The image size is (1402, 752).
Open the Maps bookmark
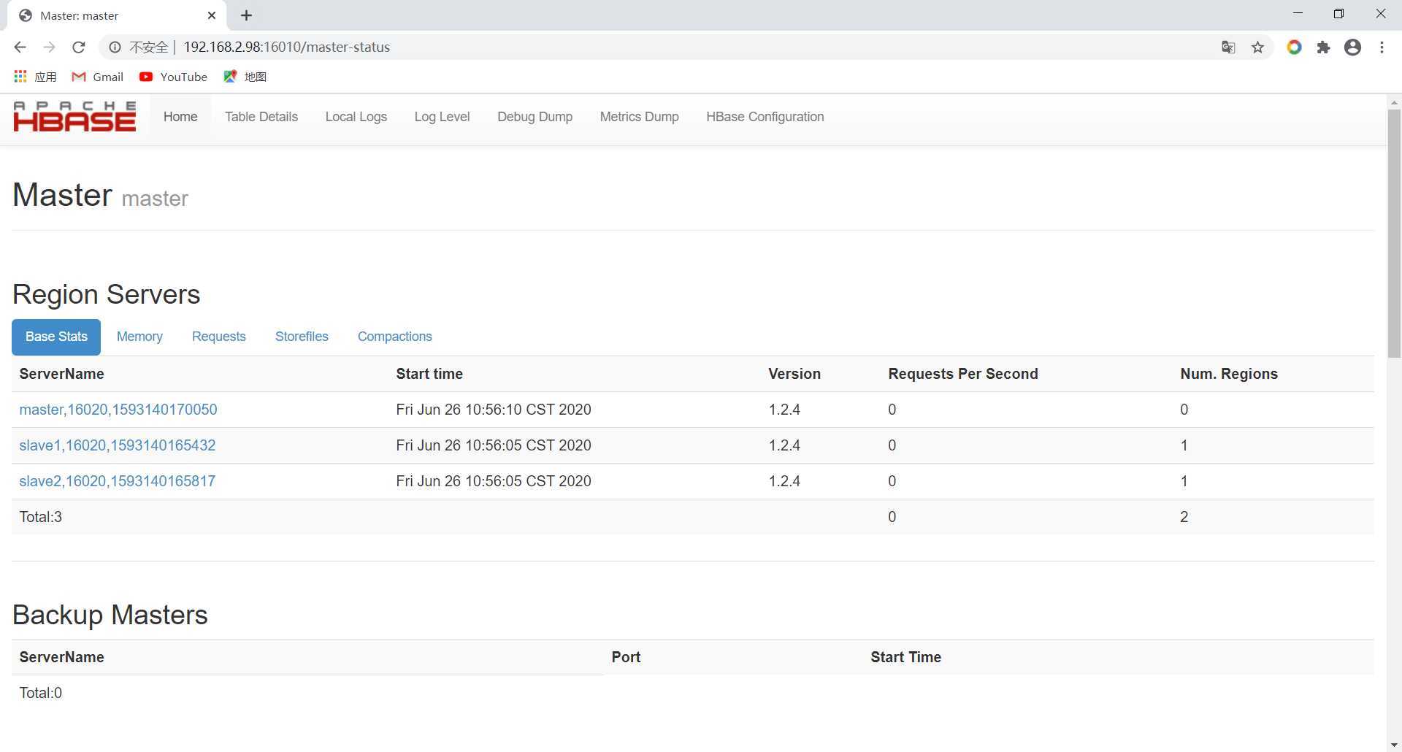pyautogui.click(x=245, y=77)
